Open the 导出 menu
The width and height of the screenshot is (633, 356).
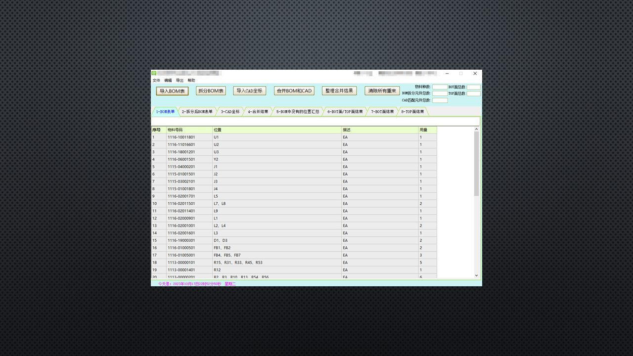[180, 81]
